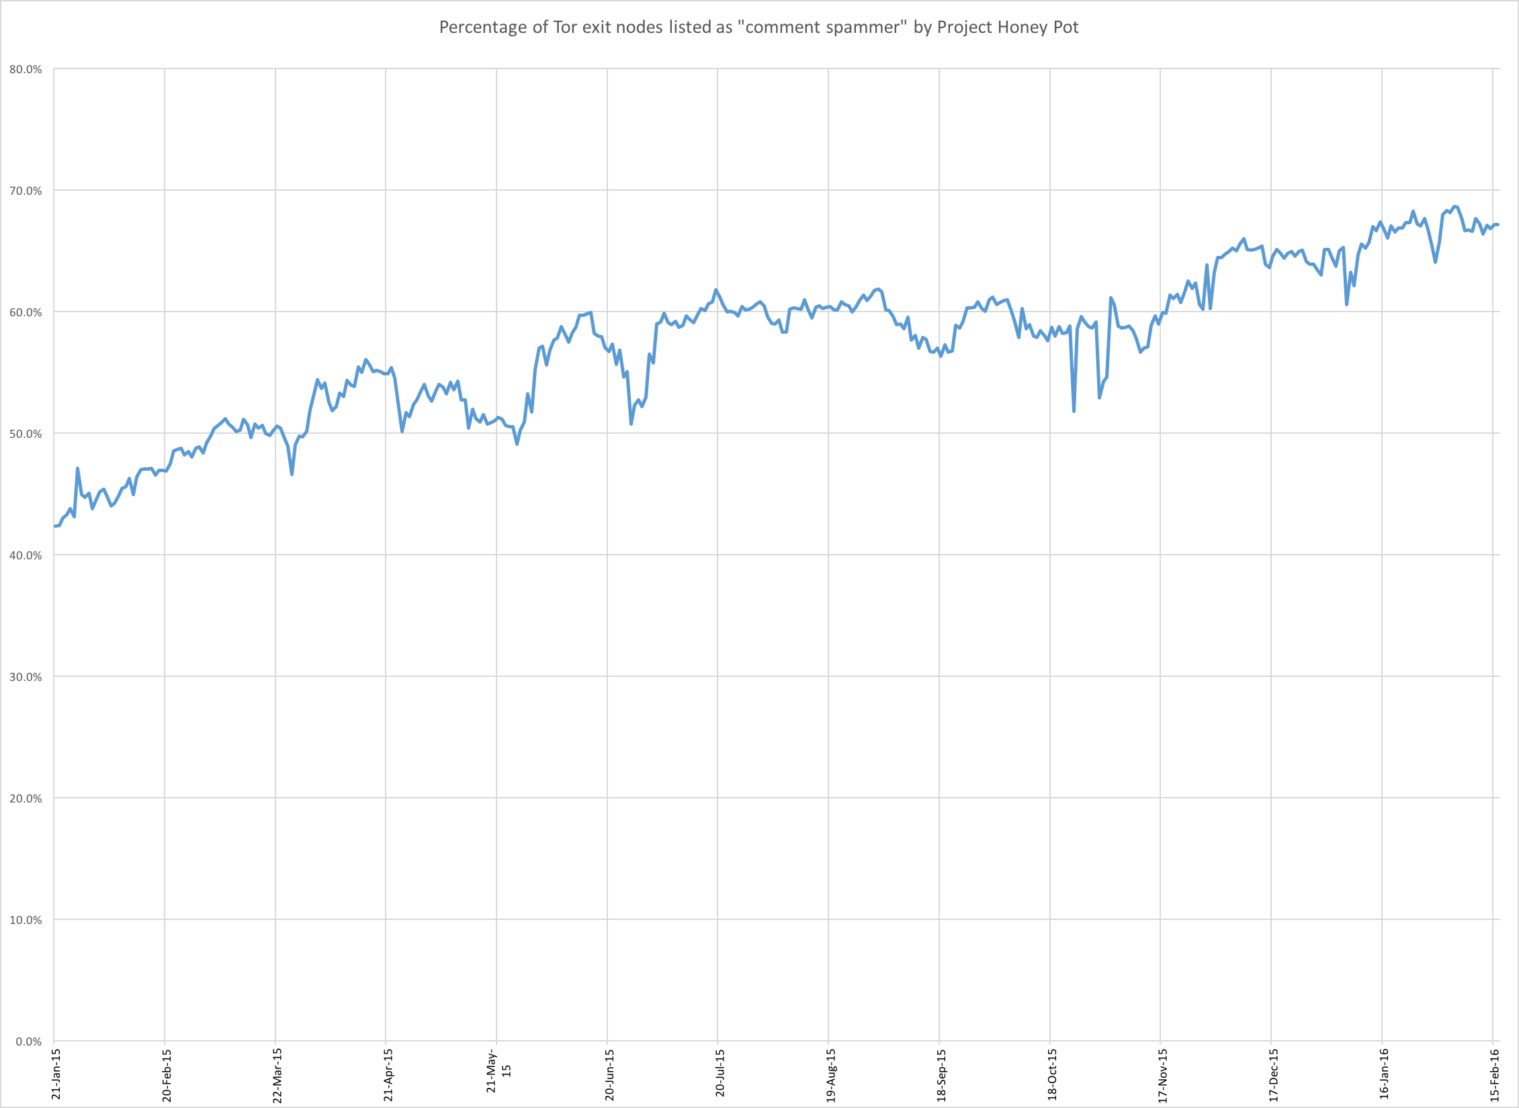Click the 80.0% y-axis label
Viewport: 1519px width, 1108px height.
(x=26, y=69)
